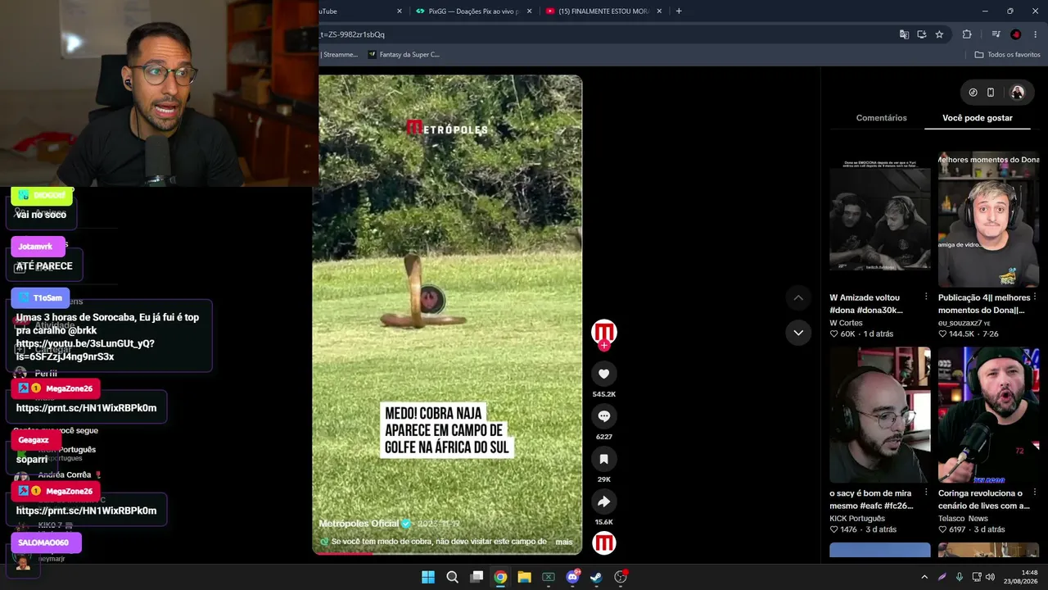Open Windows taskbar search
Image resolution: width=1048 pixels, height=590 pixels.
click(452, 577)
